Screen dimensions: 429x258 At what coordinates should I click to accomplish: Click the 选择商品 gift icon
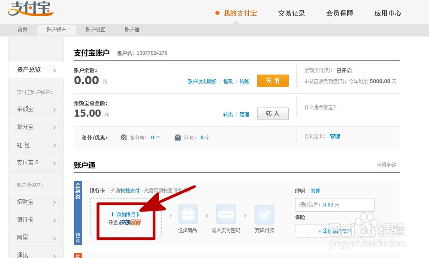point(188,214)
